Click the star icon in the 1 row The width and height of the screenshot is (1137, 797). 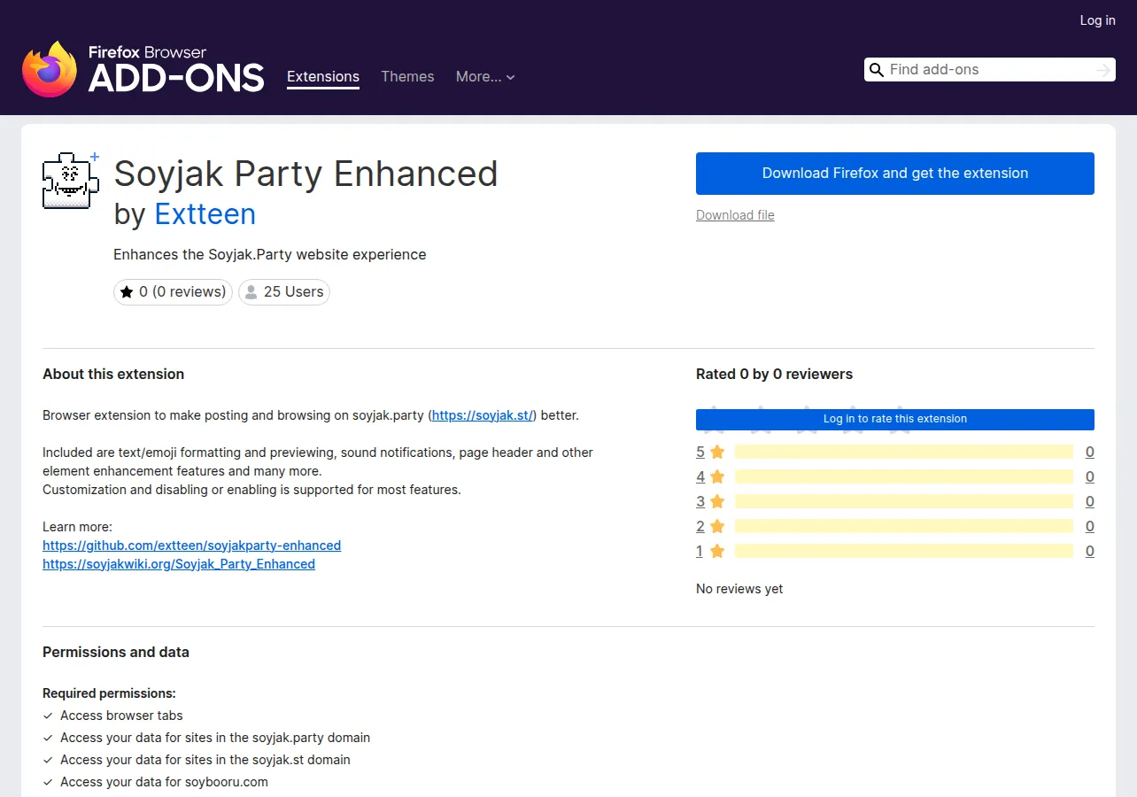(717, 551)
